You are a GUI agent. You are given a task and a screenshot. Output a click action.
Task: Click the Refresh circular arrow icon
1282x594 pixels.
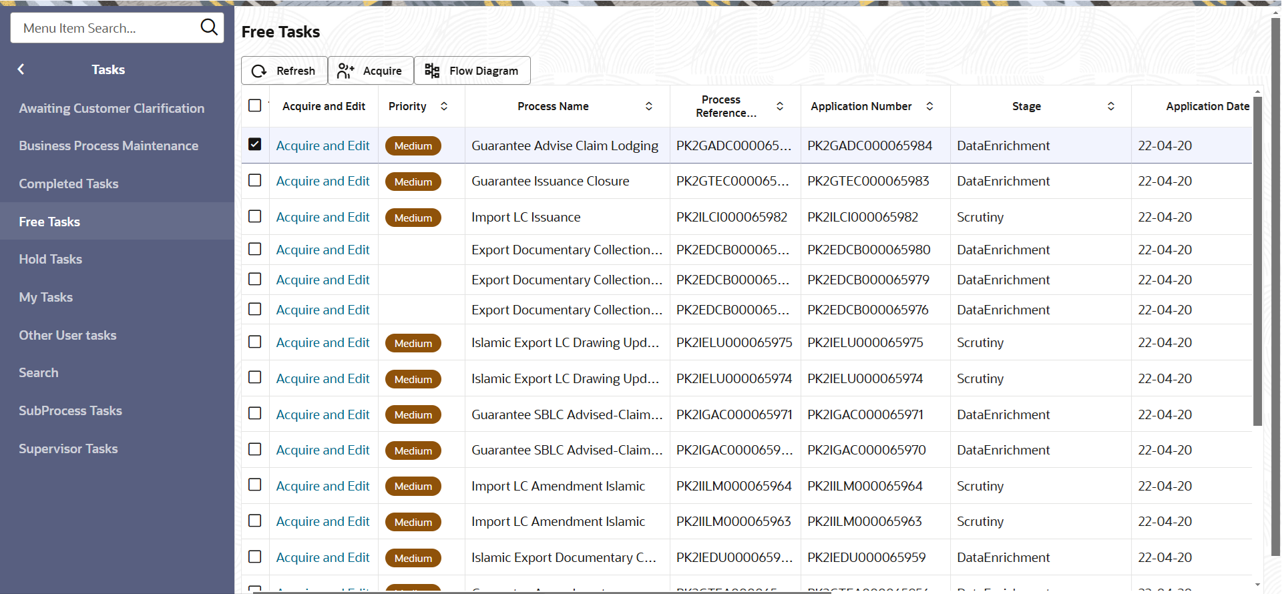tap(259, 71)
